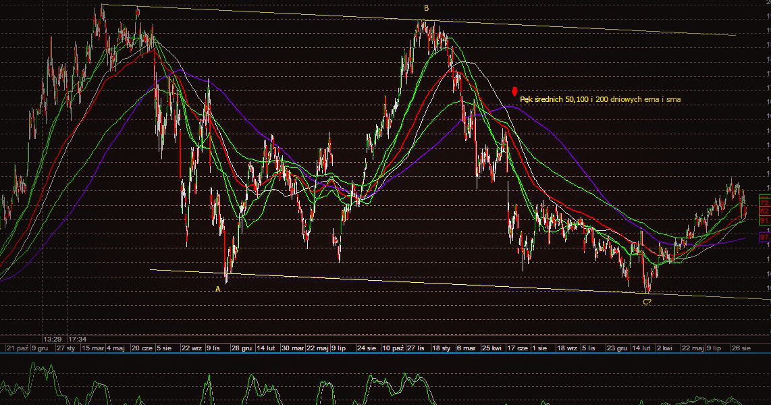Click the green 72 price tag
Viewport: 771px width, 405px height.
pos(764,202)
